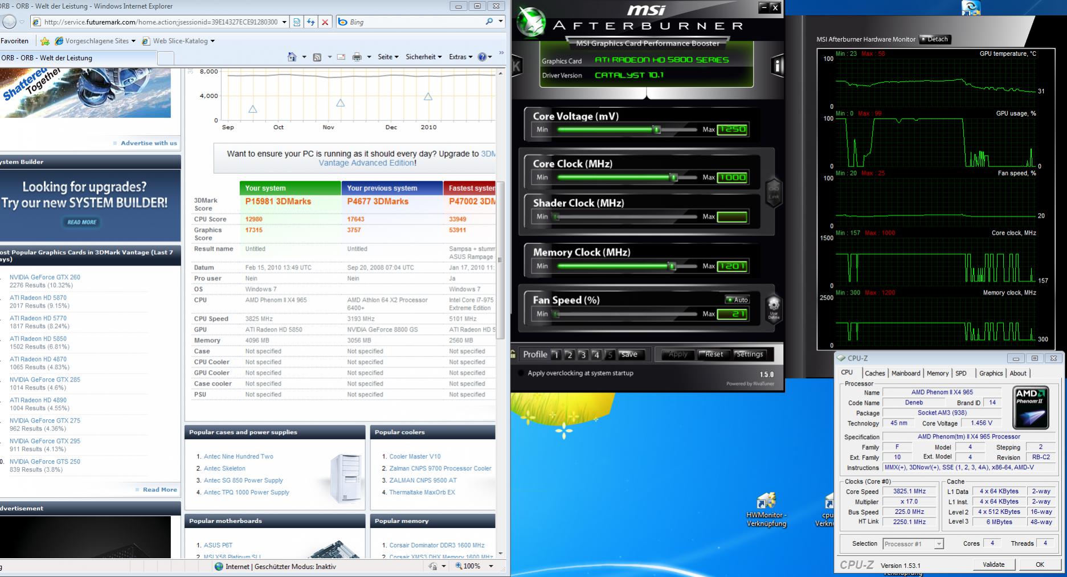Screen dimensions: 1067x577
Task: Click the Core Voltage slider handle
Action: tap(657, 130)
